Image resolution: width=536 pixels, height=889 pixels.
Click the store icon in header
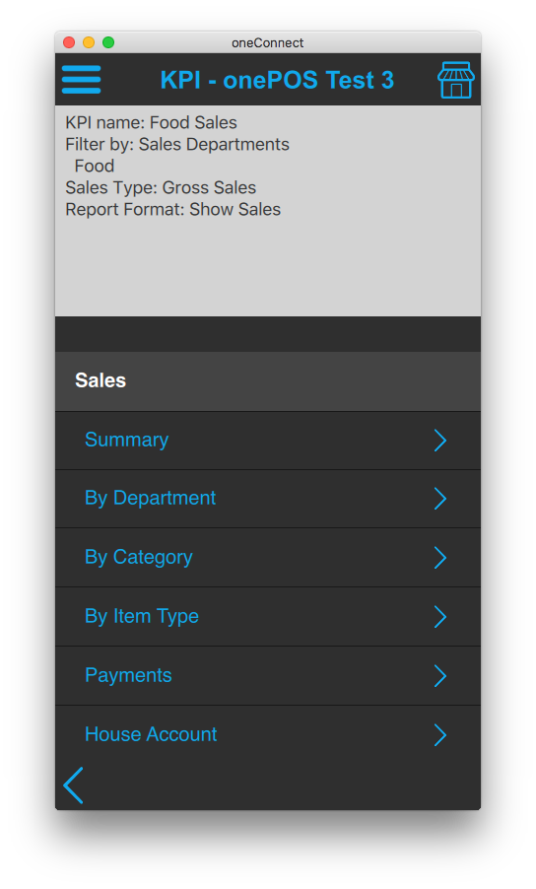pos(455,80)
